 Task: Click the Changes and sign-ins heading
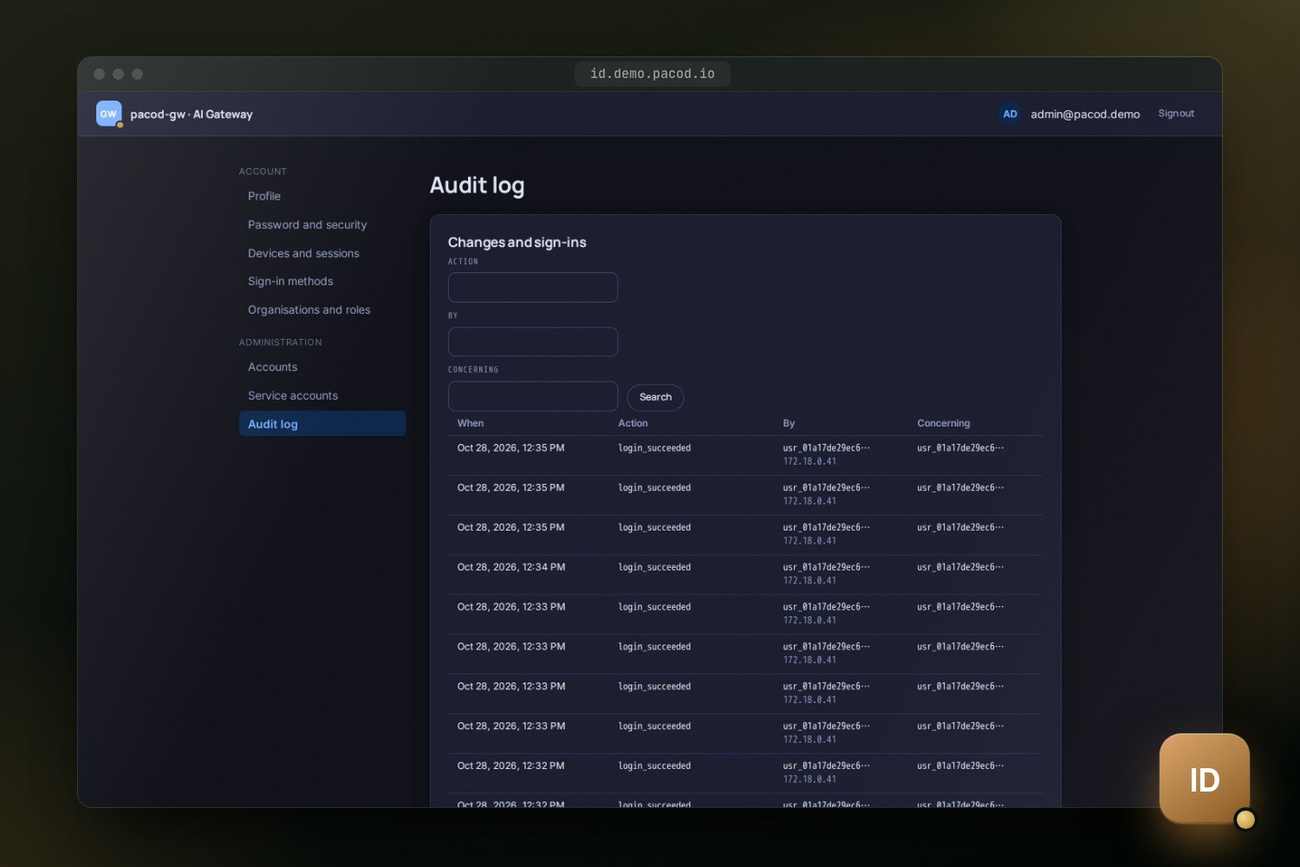pyautogui.click(x=517, y=243)
